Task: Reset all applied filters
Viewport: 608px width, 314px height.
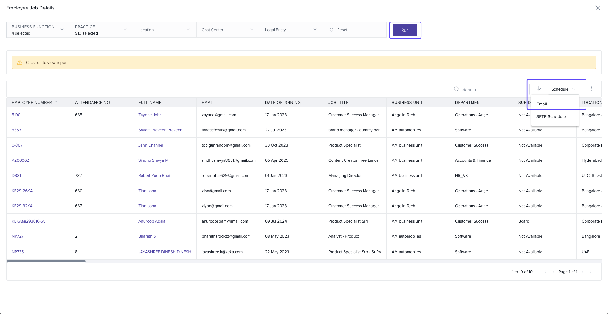Action: [339, 30]
